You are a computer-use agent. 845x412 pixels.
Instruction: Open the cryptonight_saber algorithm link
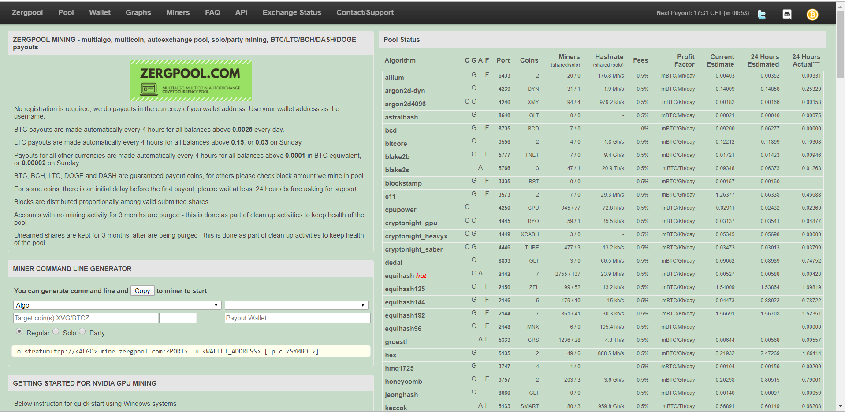(414, 249)
